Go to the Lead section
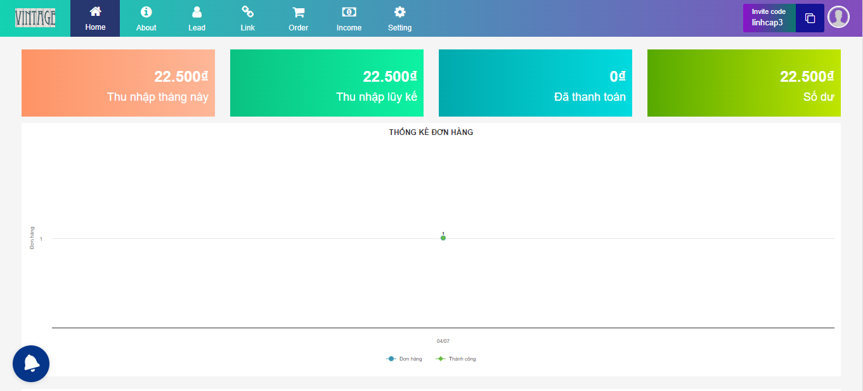Screen dimensions: 863x391 pos(197,18)
